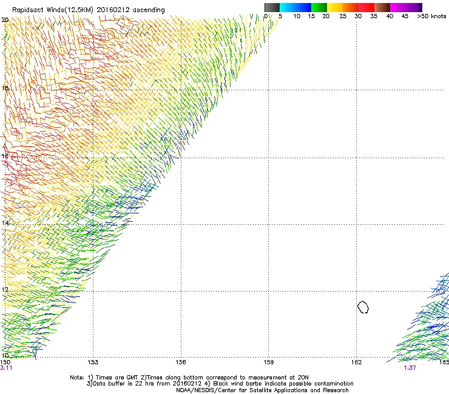Click the longitude 162 axis label

(357, 362)
